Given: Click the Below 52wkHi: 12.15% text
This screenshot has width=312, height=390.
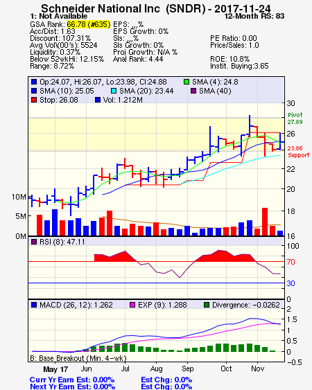Looking at the screenshot, I should (x=67, y=59).
